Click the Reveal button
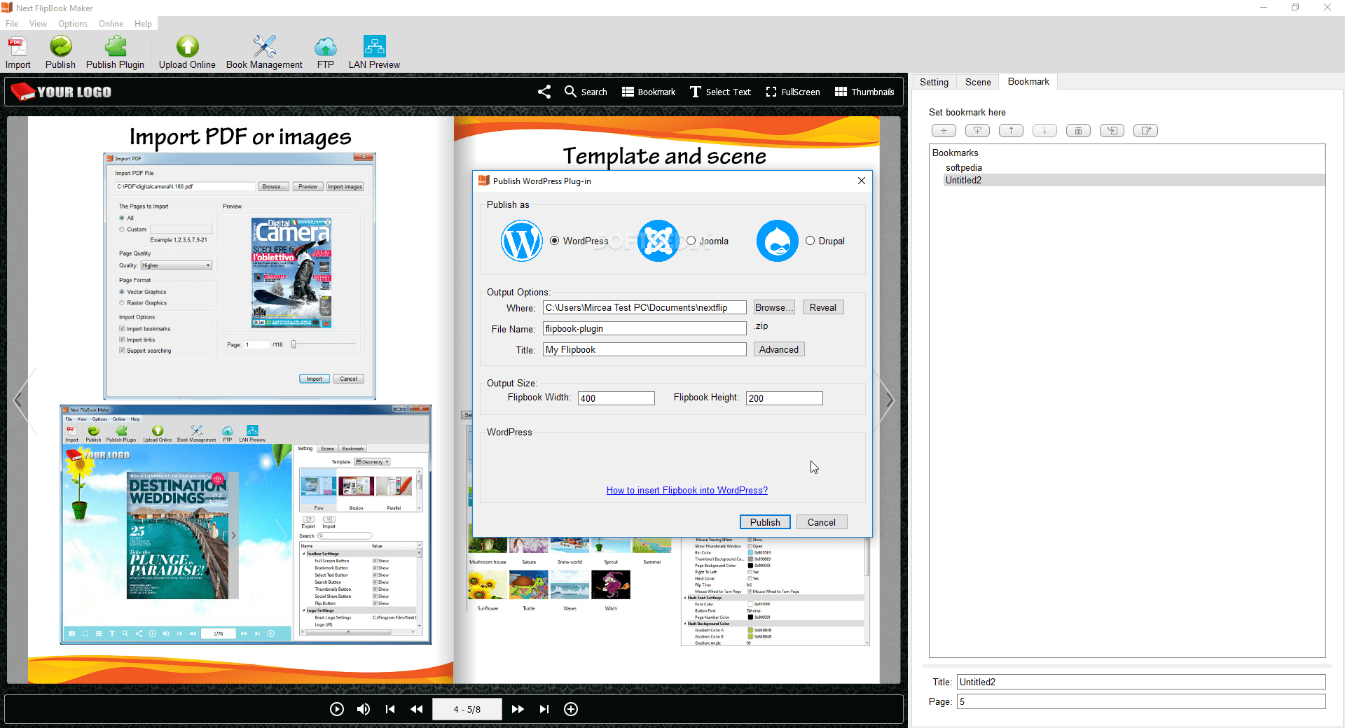The image size is (1345, 728). pyautogui.click(x=822, y=307)
